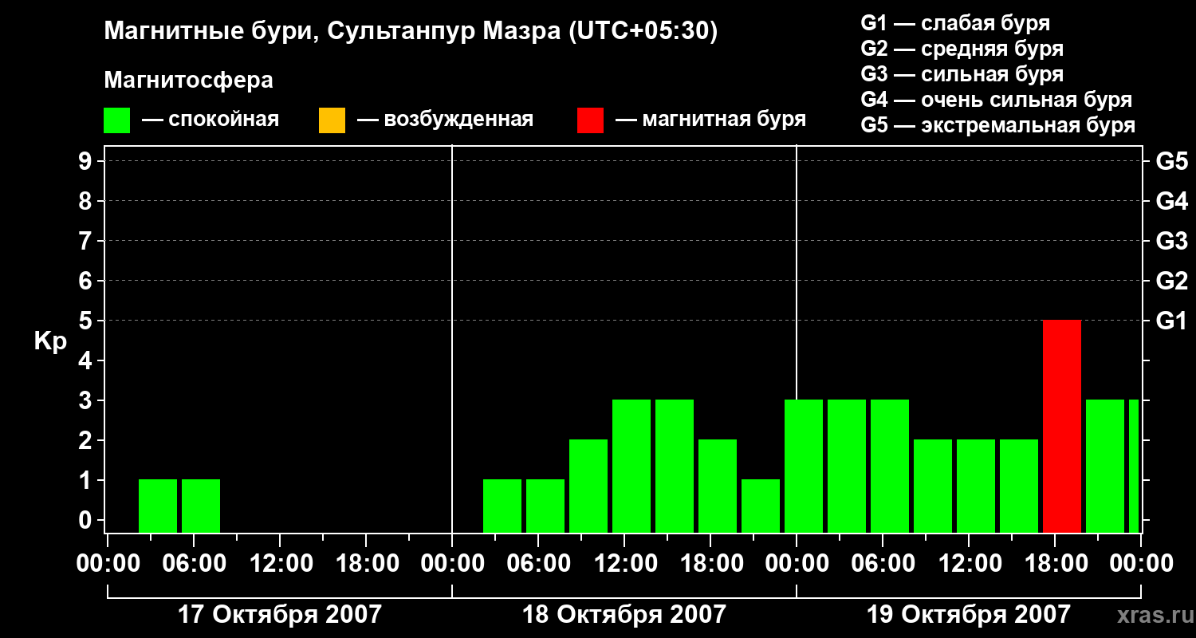Click the 'G5 — экстремальная буря' legend line
This screenshot has width=1196, height=638.
tap(998, 125)
